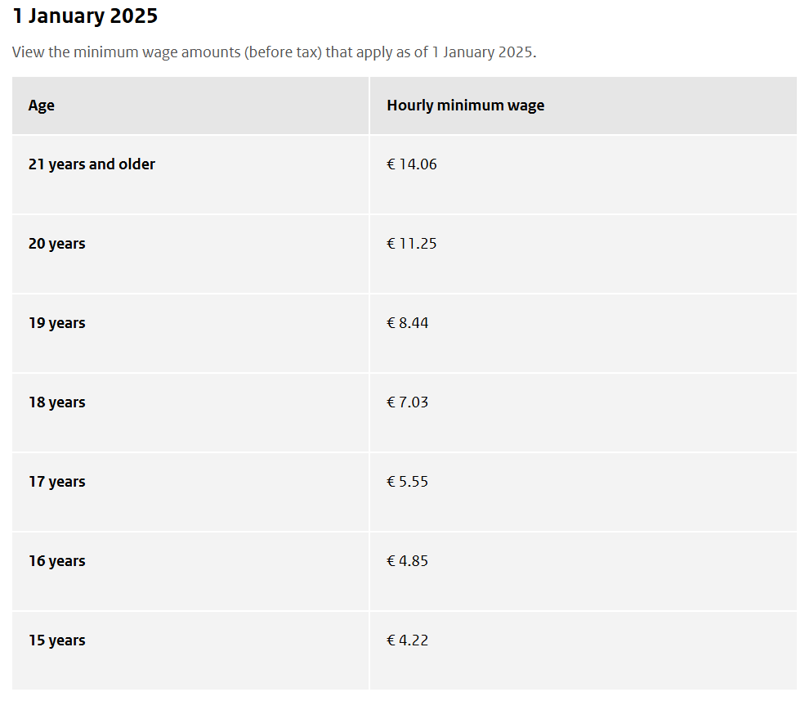Click the € 8.44 wage value

[x=407, y=323]
